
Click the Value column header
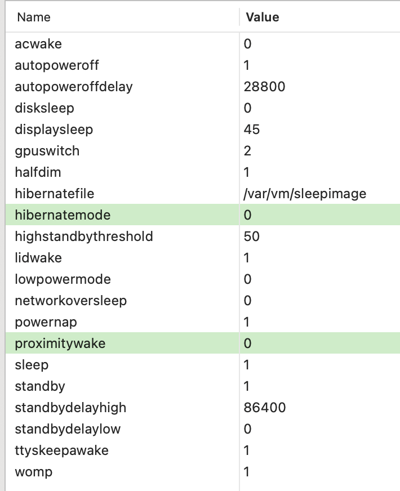pyautogui.click(x=263, y=17)
